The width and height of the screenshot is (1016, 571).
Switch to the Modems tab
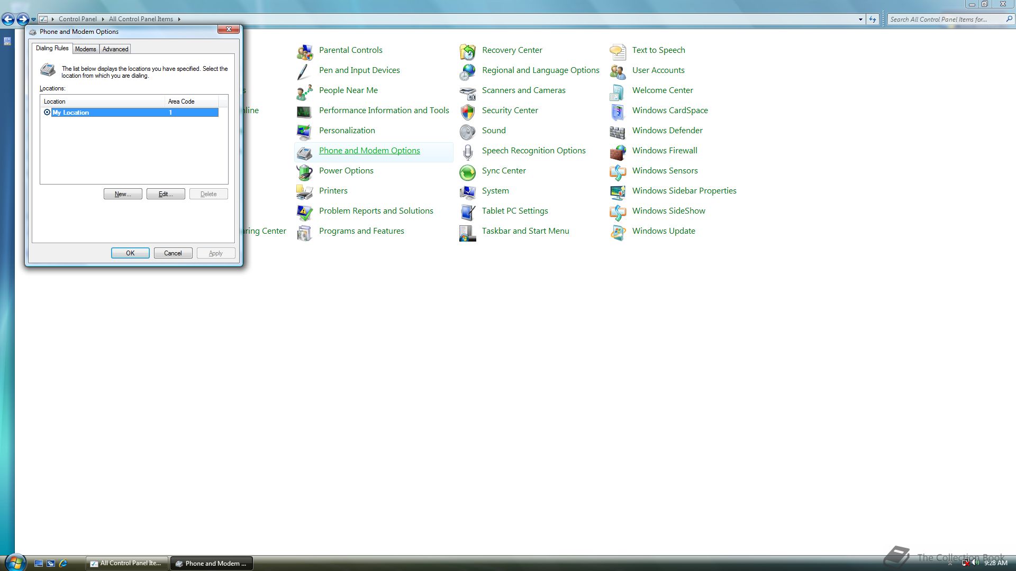[85, 49]
